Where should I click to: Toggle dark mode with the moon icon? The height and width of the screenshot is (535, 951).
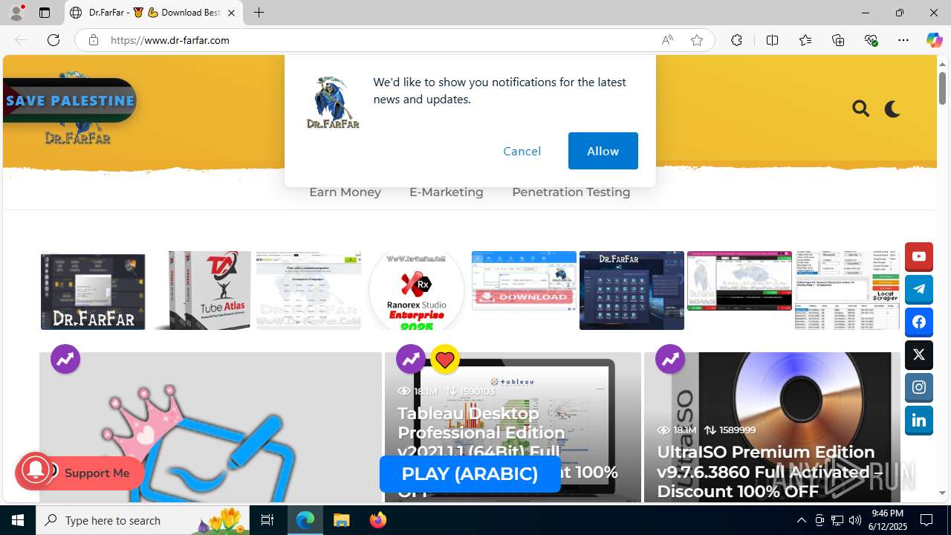click(x=892, y=108)
